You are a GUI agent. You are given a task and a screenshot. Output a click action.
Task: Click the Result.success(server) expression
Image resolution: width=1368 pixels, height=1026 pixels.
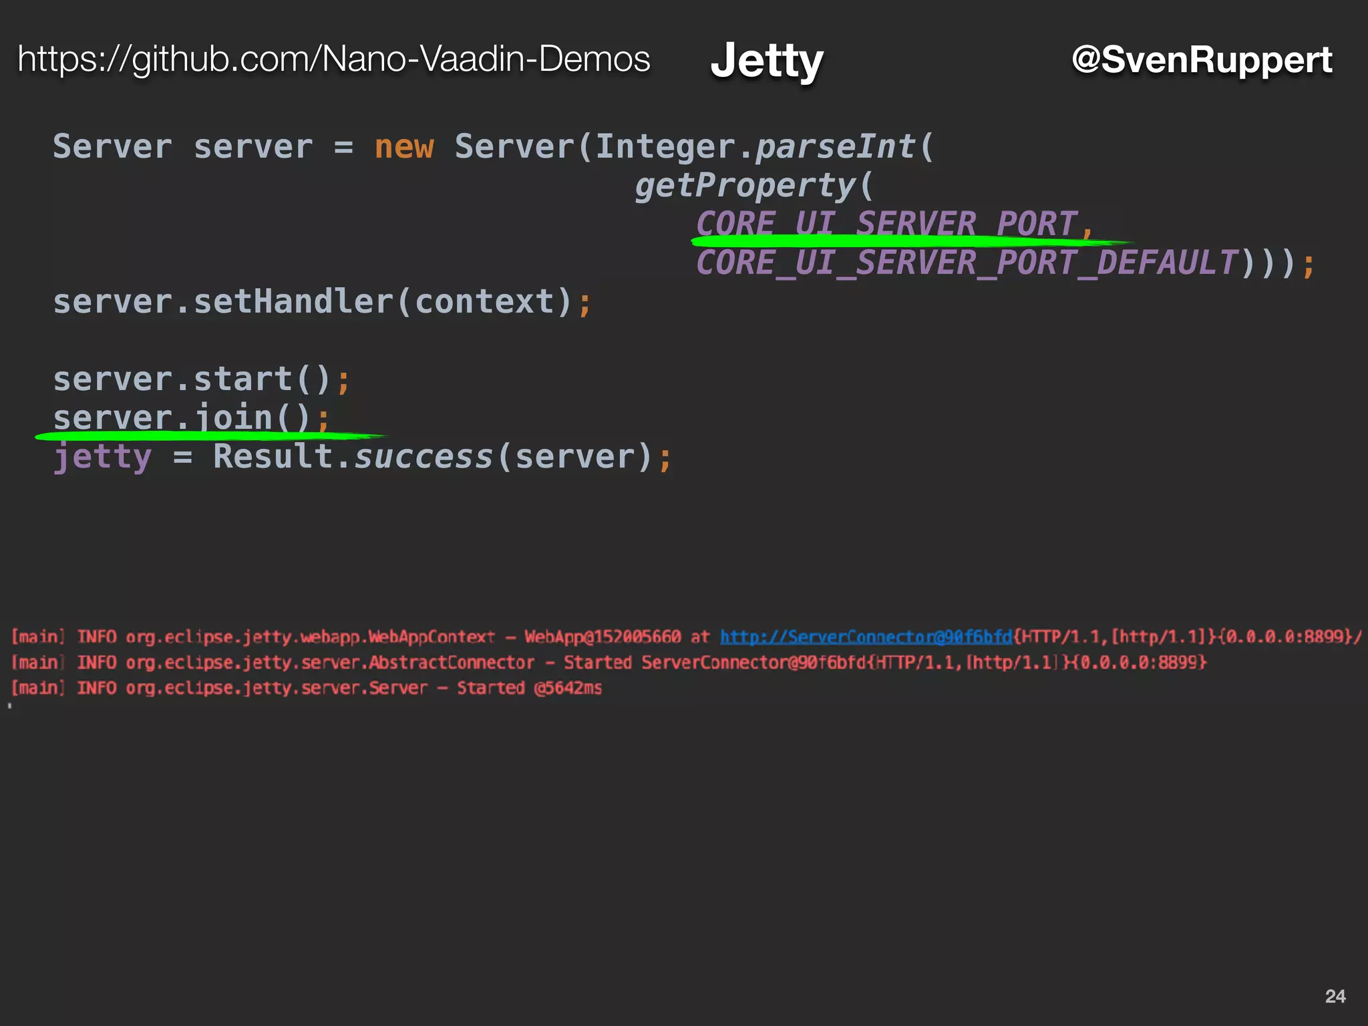(x=432, y=457)
